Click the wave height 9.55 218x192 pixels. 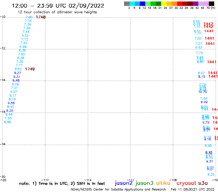click(x=11, y=103)
